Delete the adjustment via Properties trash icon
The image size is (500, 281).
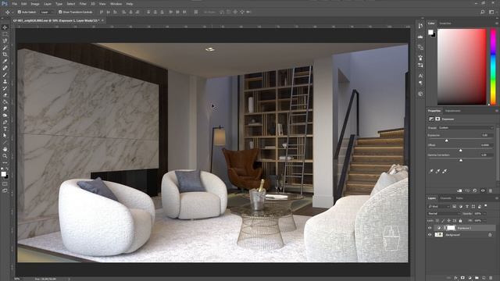click(x=491, y=190)
